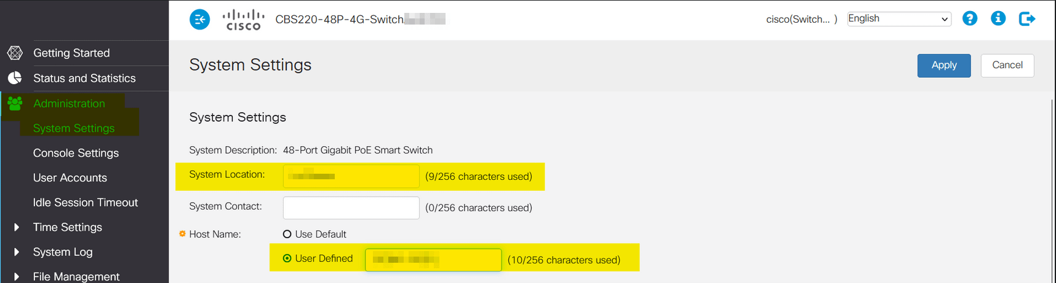Click the Administration people icon
Image resolution: width=1056 pixels, height=283 pixels.
click(x=15, y=103)
